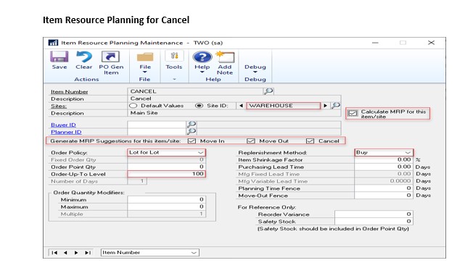Image resolution: width=465 pixels, height=268 pixels.
Task: Click the window application icon in title bar
Action: [53, 43]
